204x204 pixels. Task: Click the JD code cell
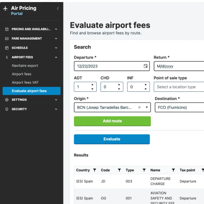103,181
